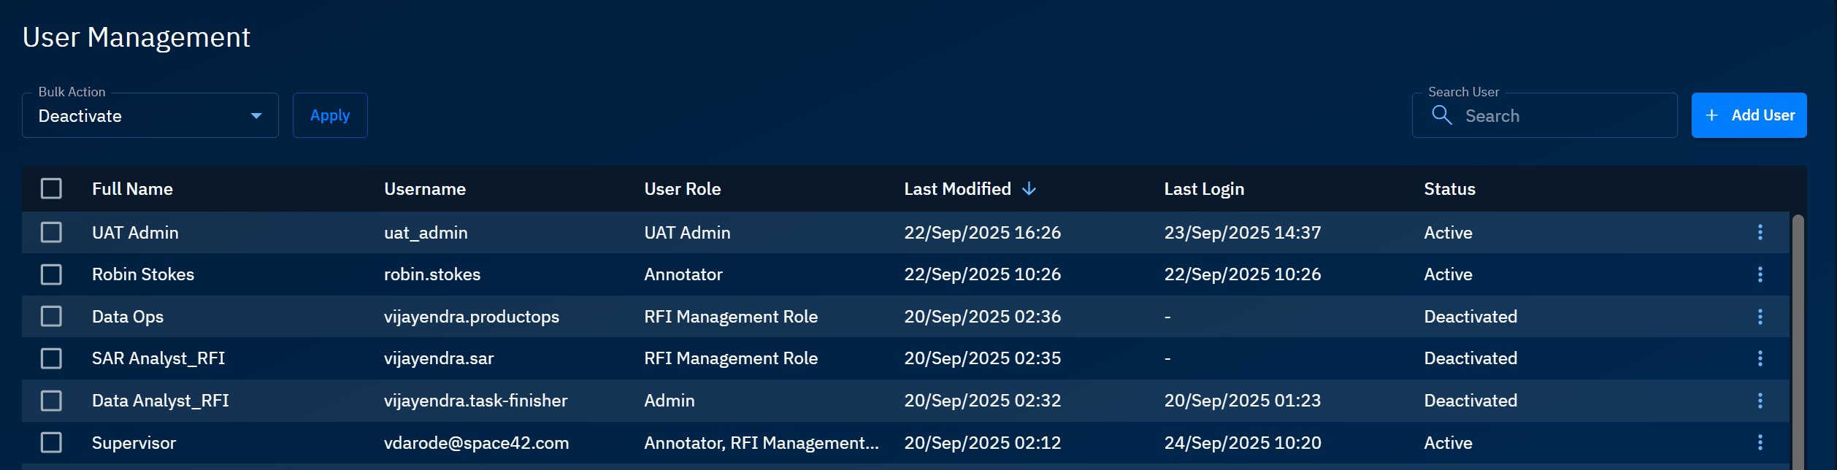
Task: Toggle the select-all checkbox in header
Action: [x=51, y=189]
